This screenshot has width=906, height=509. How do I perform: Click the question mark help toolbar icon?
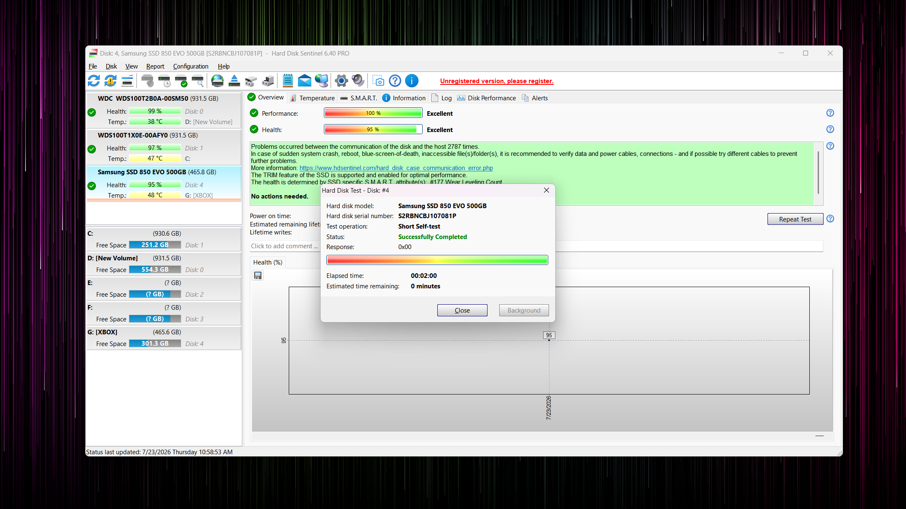point(395,81)
